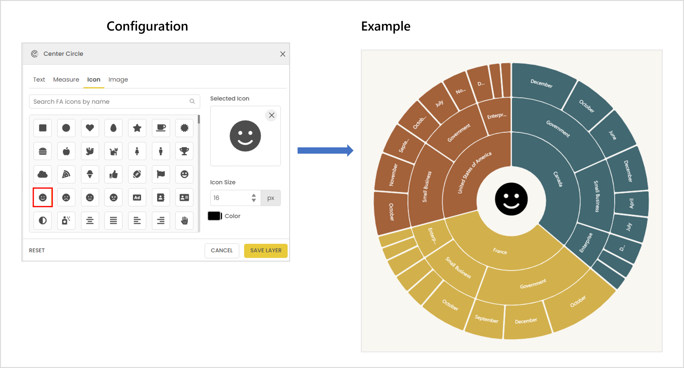
Task: Switch to the Measure tab
Action: [66, 80]
